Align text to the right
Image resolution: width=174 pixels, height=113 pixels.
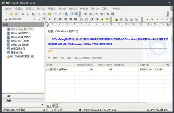pyautogui.click(x=70, y=19)
